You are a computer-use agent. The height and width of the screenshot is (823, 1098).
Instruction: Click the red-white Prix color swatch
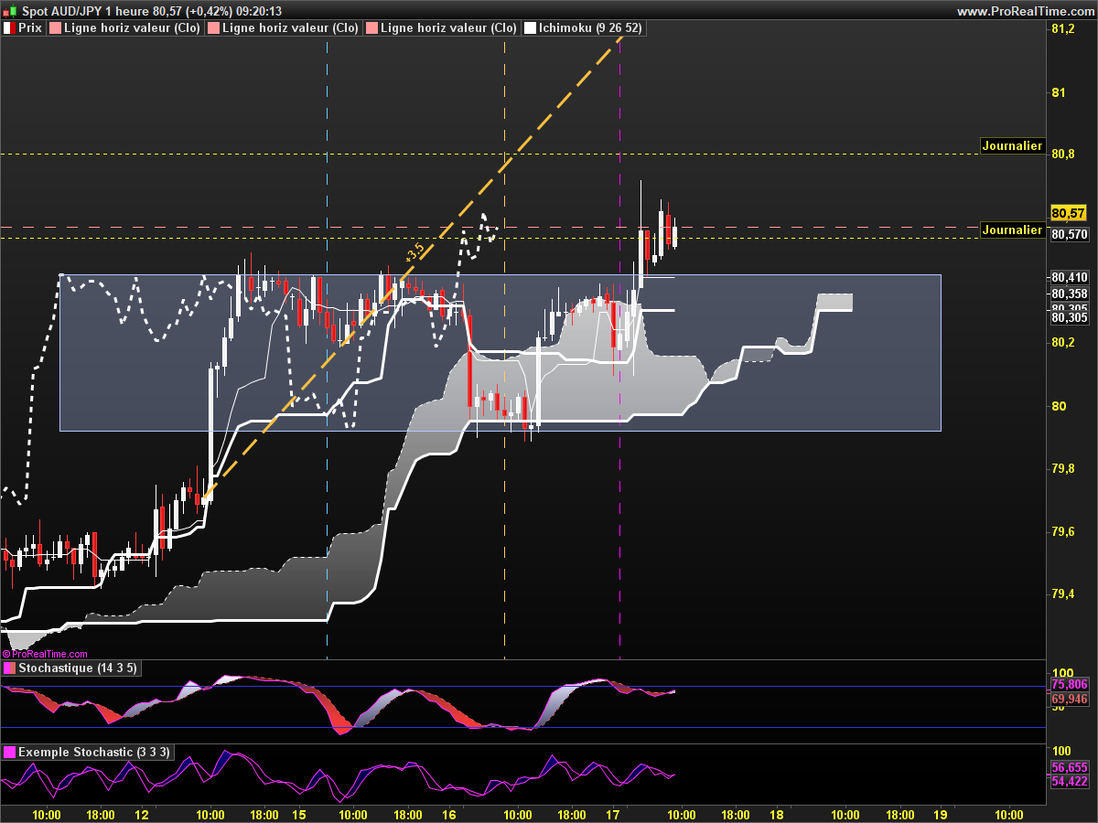(x=9, y=28)
